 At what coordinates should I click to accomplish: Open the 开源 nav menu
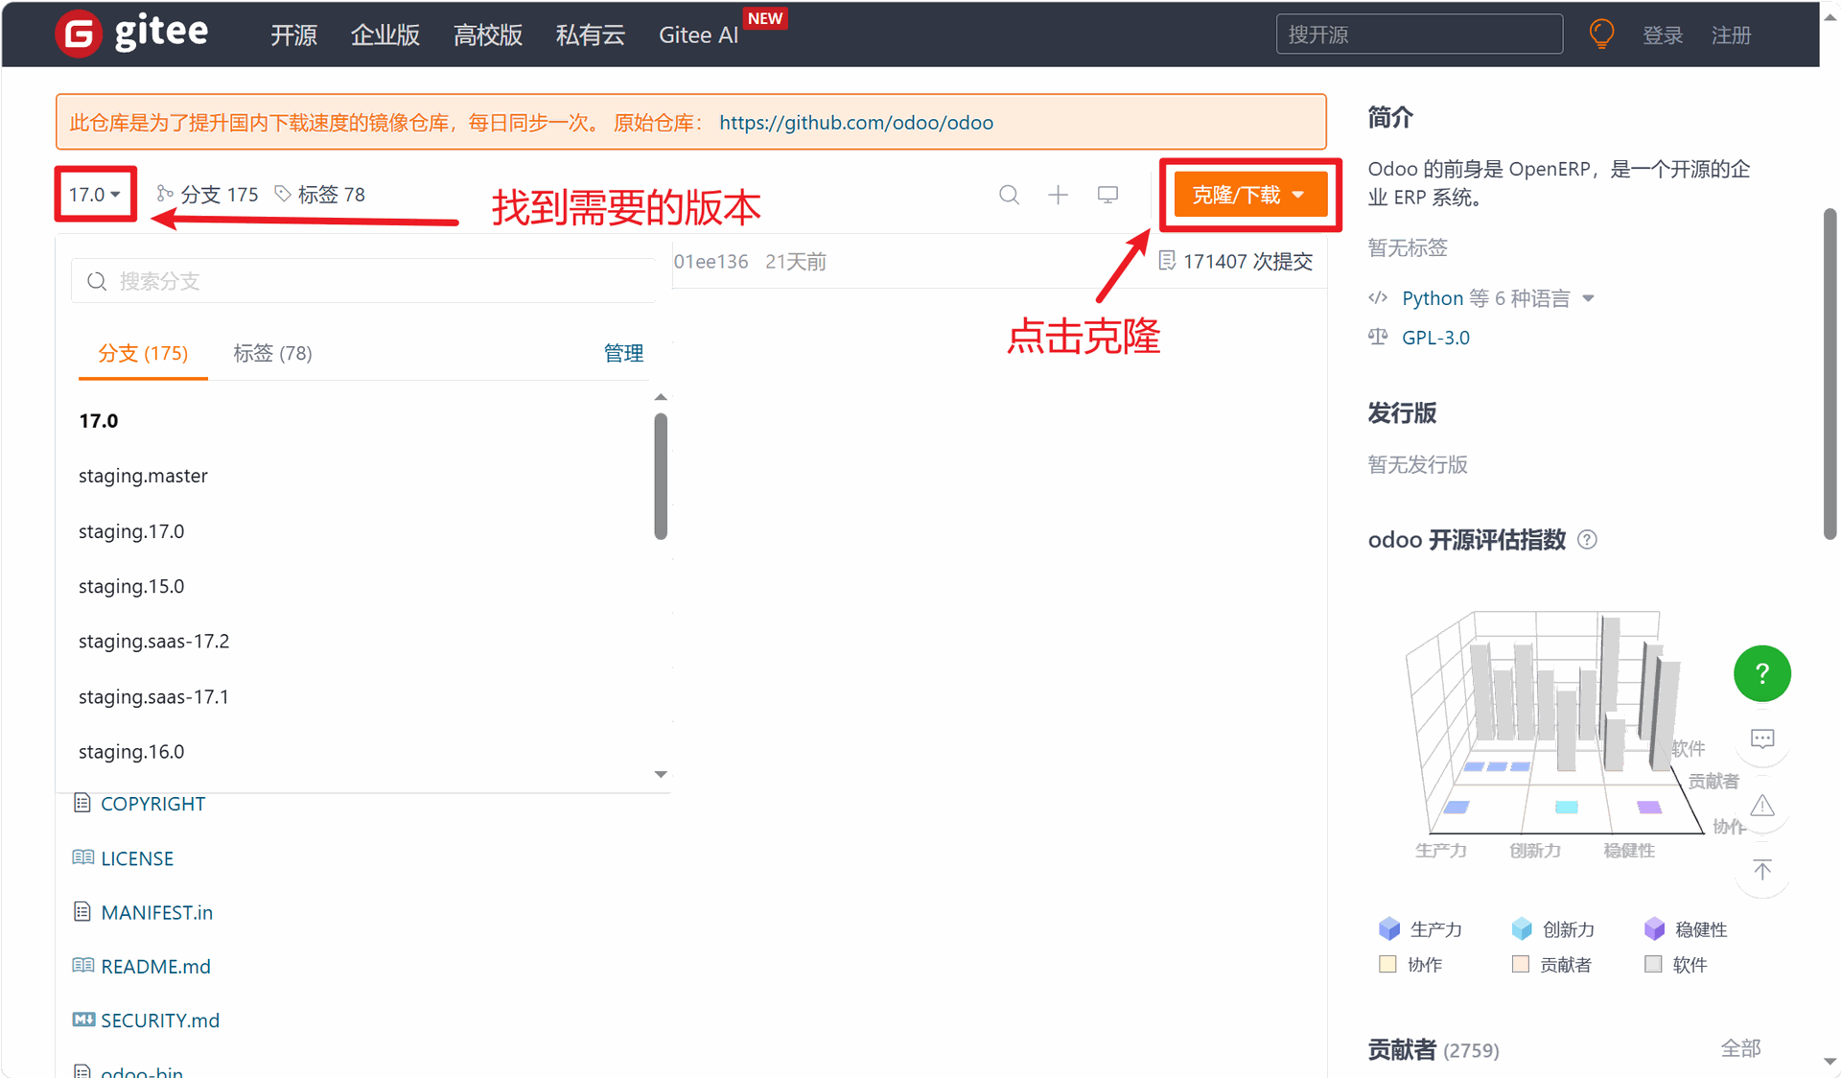pyautogui.click(x=293, y=35)
